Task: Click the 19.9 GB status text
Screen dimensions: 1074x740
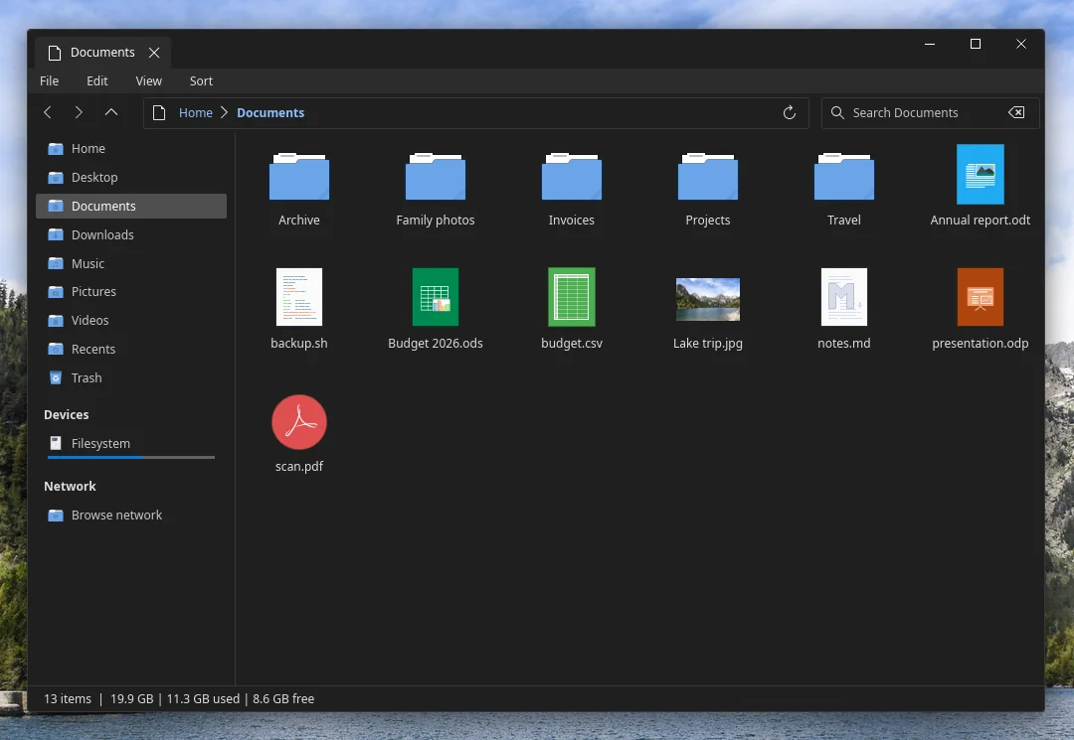Action: coord(131,698)
